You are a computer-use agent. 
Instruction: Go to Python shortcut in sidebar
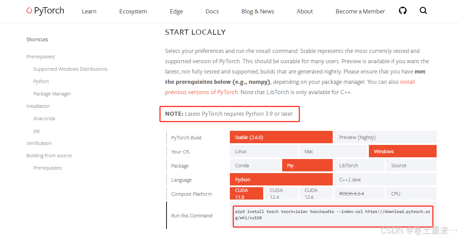(x=41, y=81)
